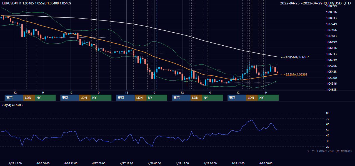Click price axis value 1.06333
This screenshot has height=166, width=355.
[331, 54]
